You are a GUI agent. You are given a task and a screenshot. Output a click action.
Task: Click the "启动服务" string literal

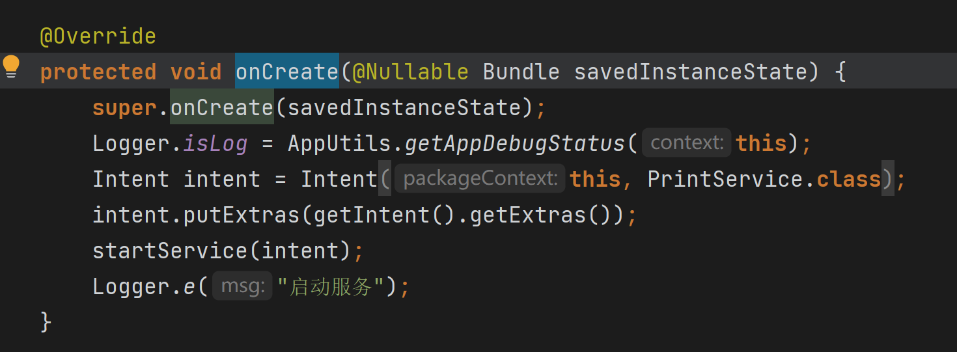[331, 286]
